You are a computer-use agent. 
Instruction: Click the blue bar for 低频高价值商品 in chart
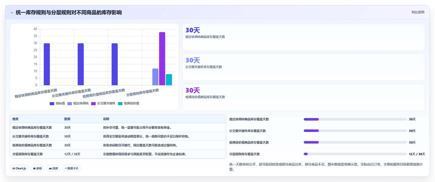click(115, 64)
